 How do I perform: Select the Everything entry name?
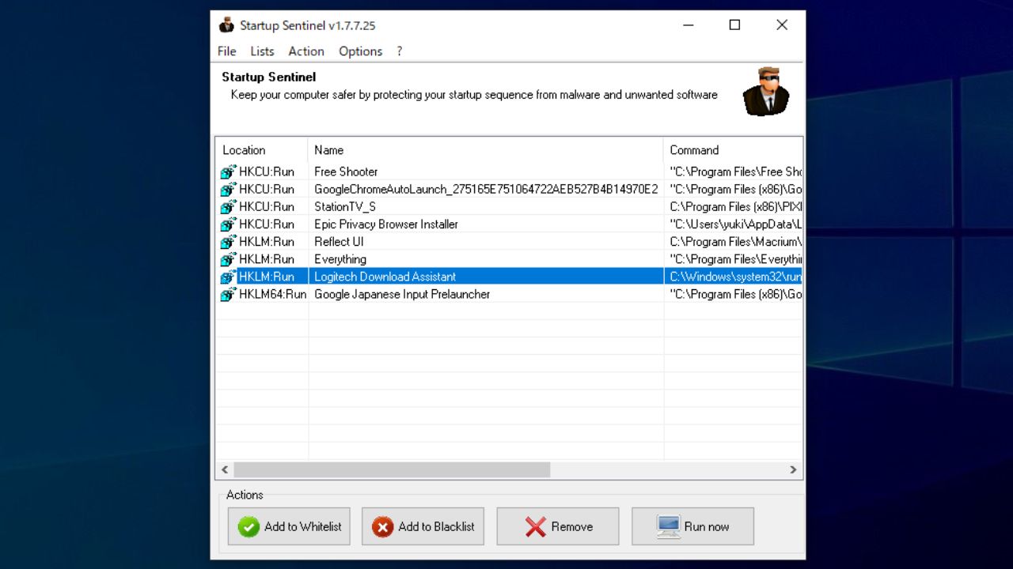point(340,258)
